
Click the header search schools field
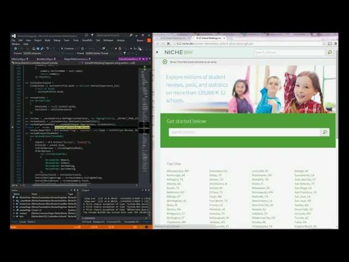point(290,52)
